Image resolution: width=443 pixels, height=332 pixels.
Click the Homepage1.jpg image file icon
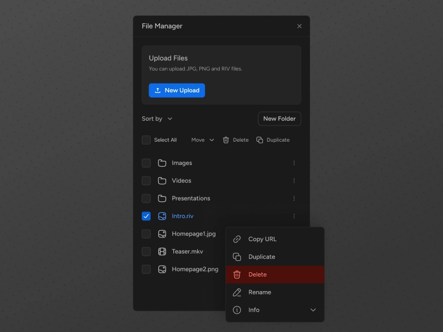tap(162, 234)
